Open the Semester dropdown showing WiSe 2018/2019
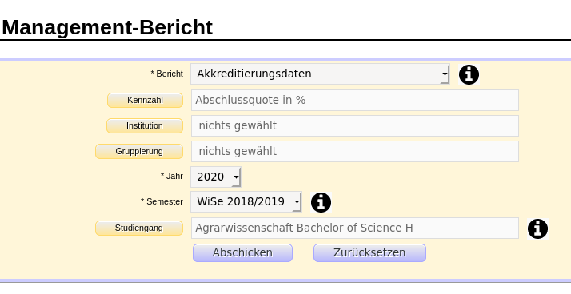Viewport: 571px width, 294px height. click(x=246, y=201)
